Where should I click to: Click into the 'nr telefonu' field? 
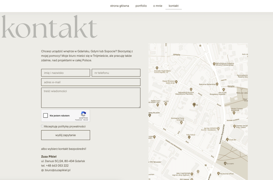tap(116, 73)
